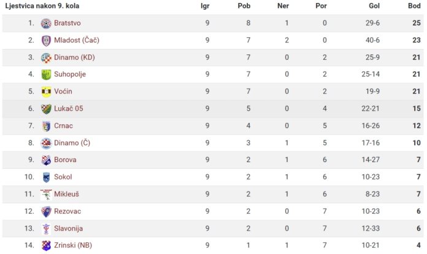Click the Dinamo (Č) round crest
427x254 pixels.
(46, 143)
